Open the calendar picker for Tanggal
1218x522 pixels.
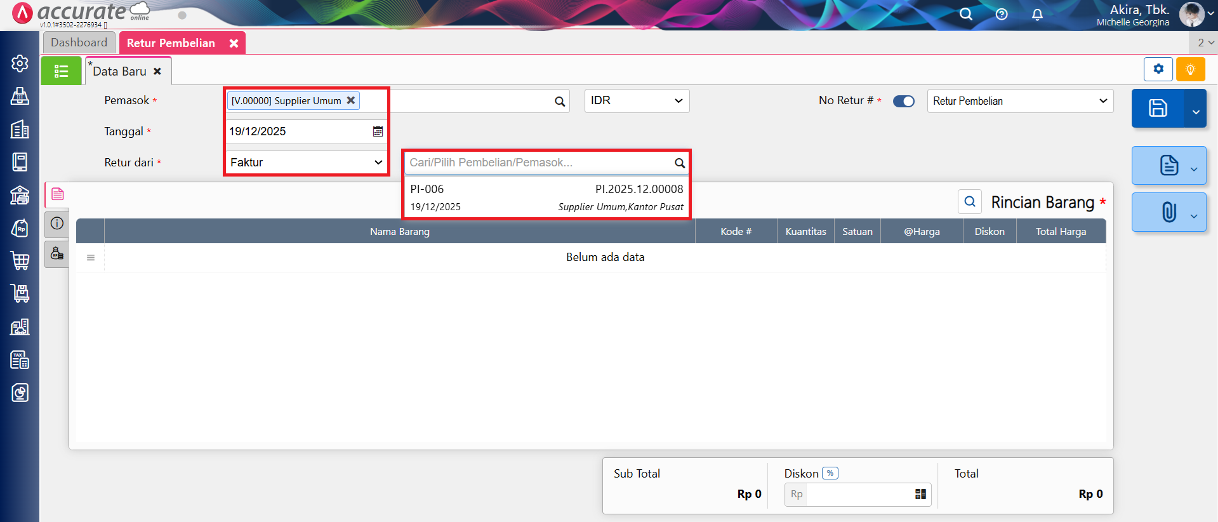pyautogui.click(x=378, y=131)
